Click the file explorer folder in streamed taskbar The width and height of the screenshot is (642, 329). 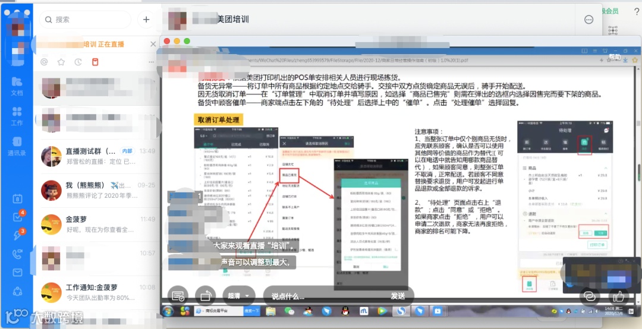pyautogui.click(x=270, y=311)
